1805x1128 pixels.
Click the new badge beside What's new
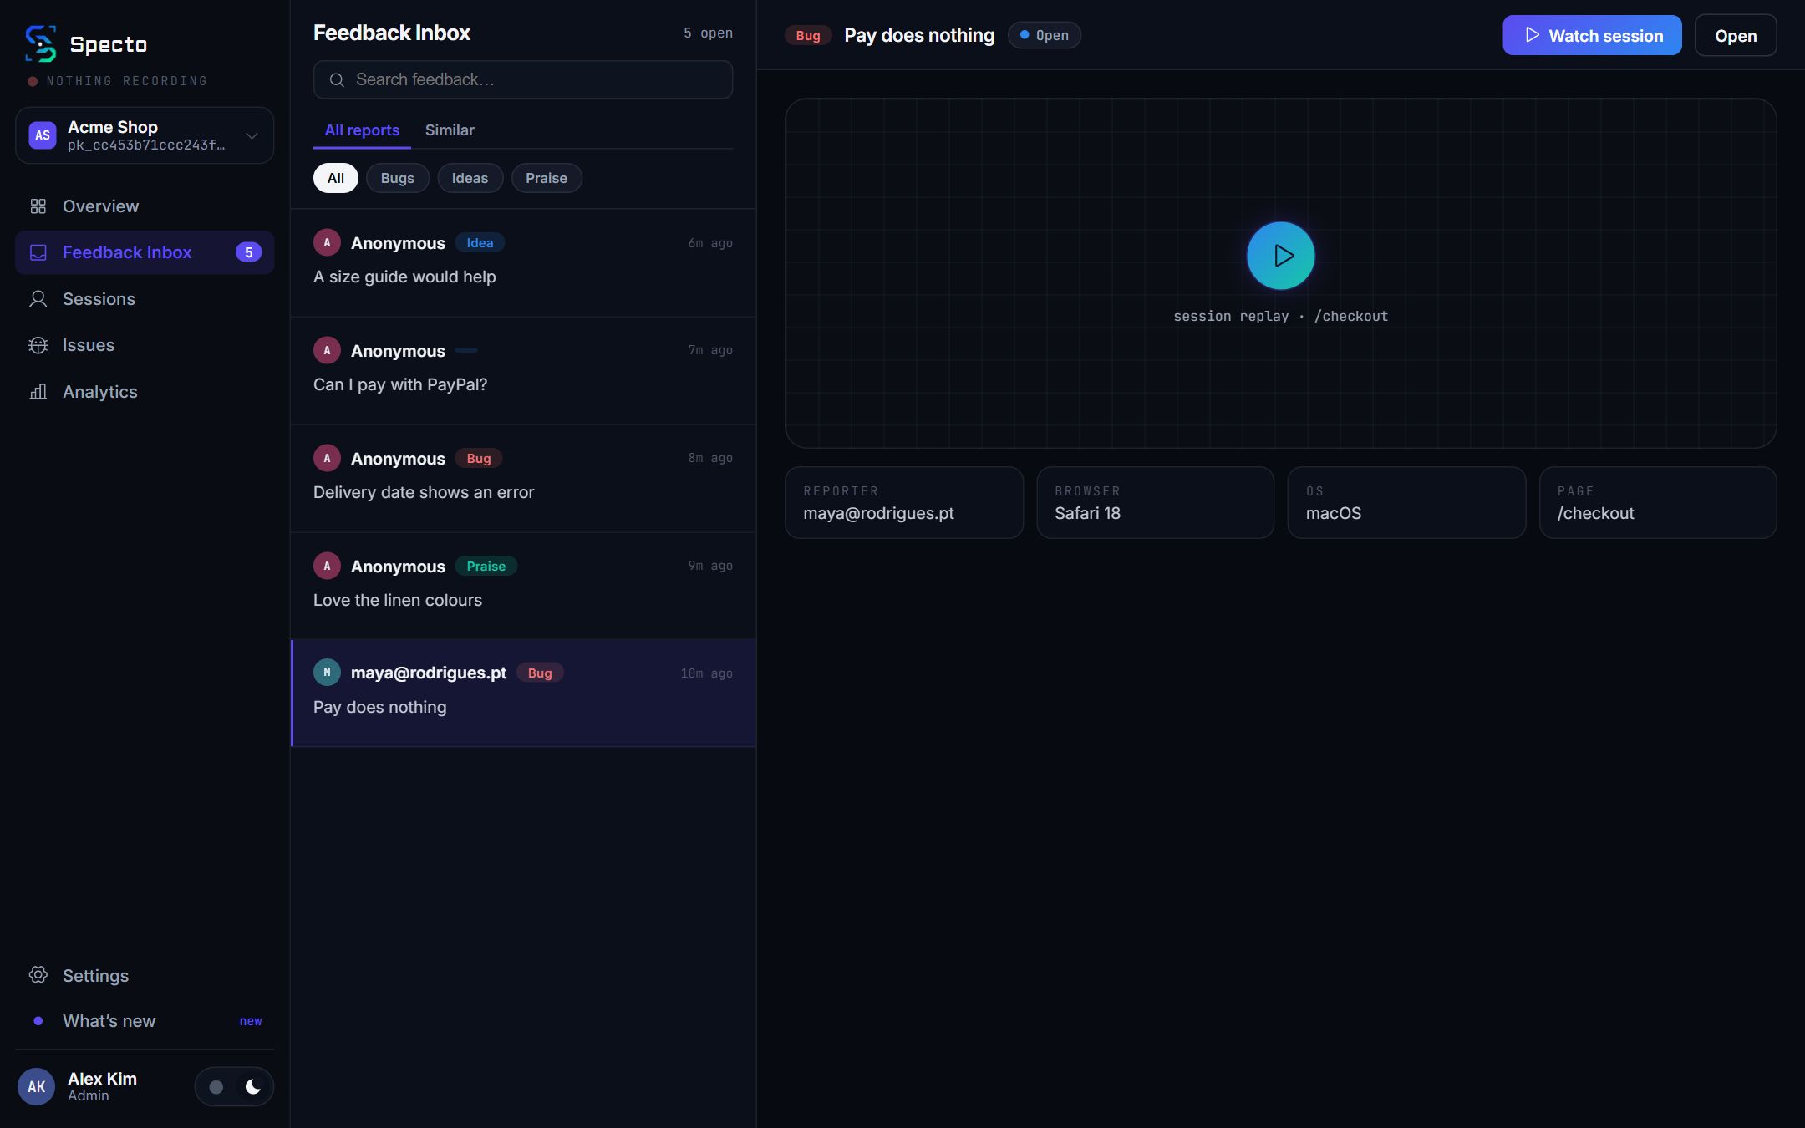(251, 1022)
